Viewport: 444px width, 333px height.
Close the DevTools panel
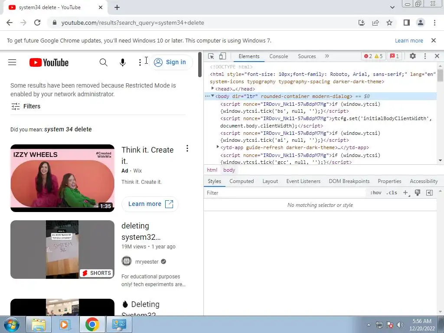point(437,56)
